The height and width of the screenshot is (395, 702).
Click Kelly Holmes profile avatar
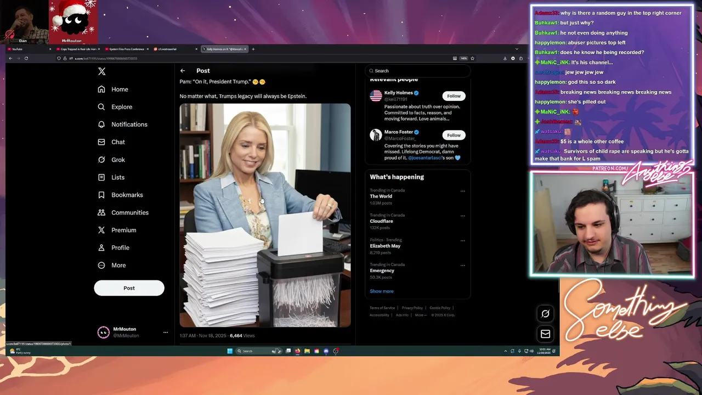tap(376, 96)
